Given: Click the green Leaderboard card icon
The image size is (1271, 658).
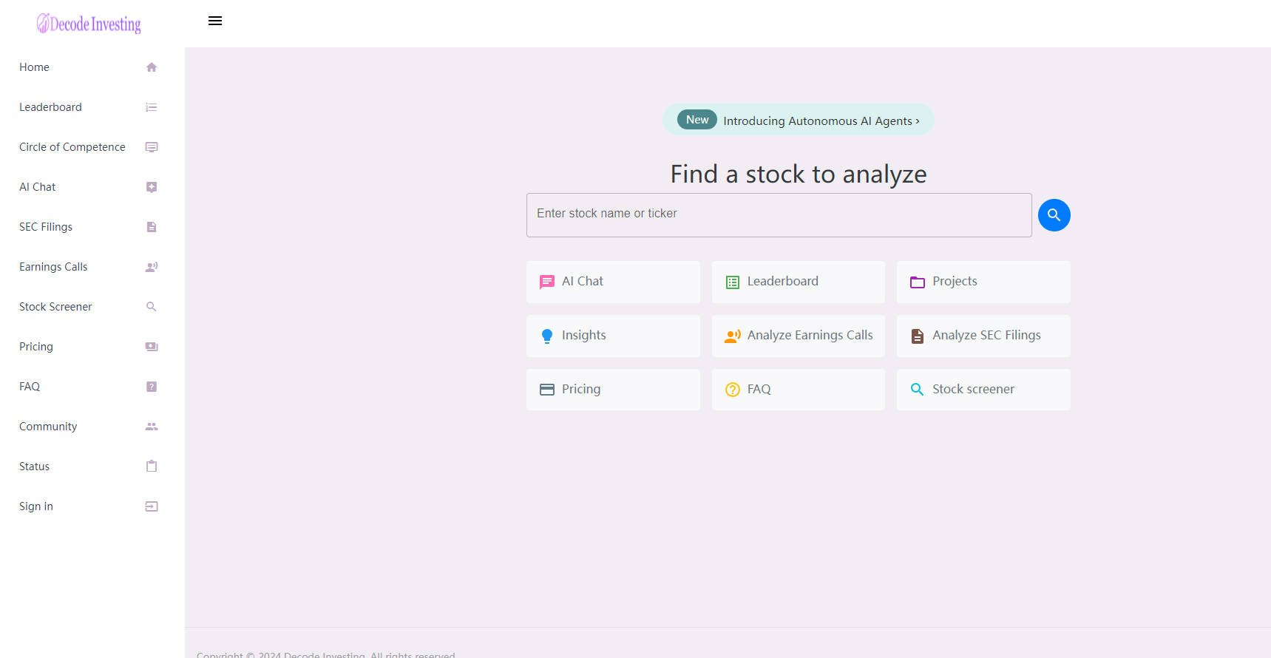Looking at the screenshot, I should 733,282.
